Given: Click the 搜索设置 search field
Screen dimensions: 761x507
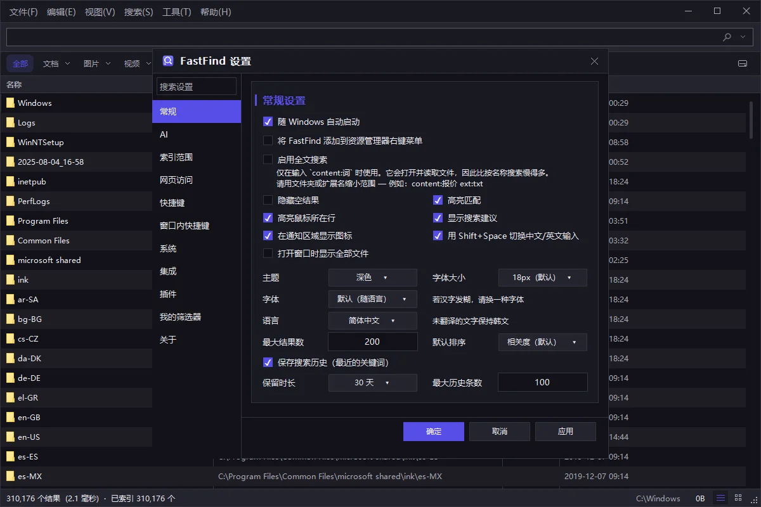Looking at the screenshot, I should tap(197, 87).
